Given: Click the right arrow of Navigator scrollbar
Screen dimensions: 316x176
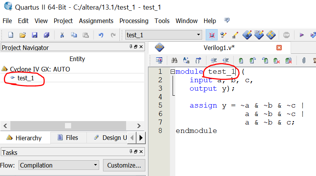Looking at the screenshot, I should [x=139, y=126].
